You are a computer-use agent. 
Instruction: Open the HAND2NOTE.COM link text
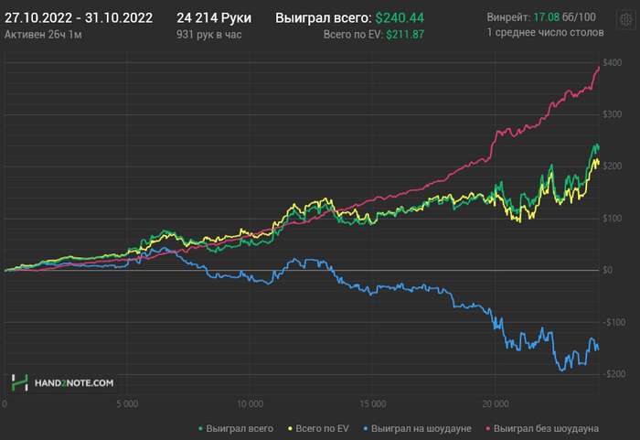tap(74, 383)
